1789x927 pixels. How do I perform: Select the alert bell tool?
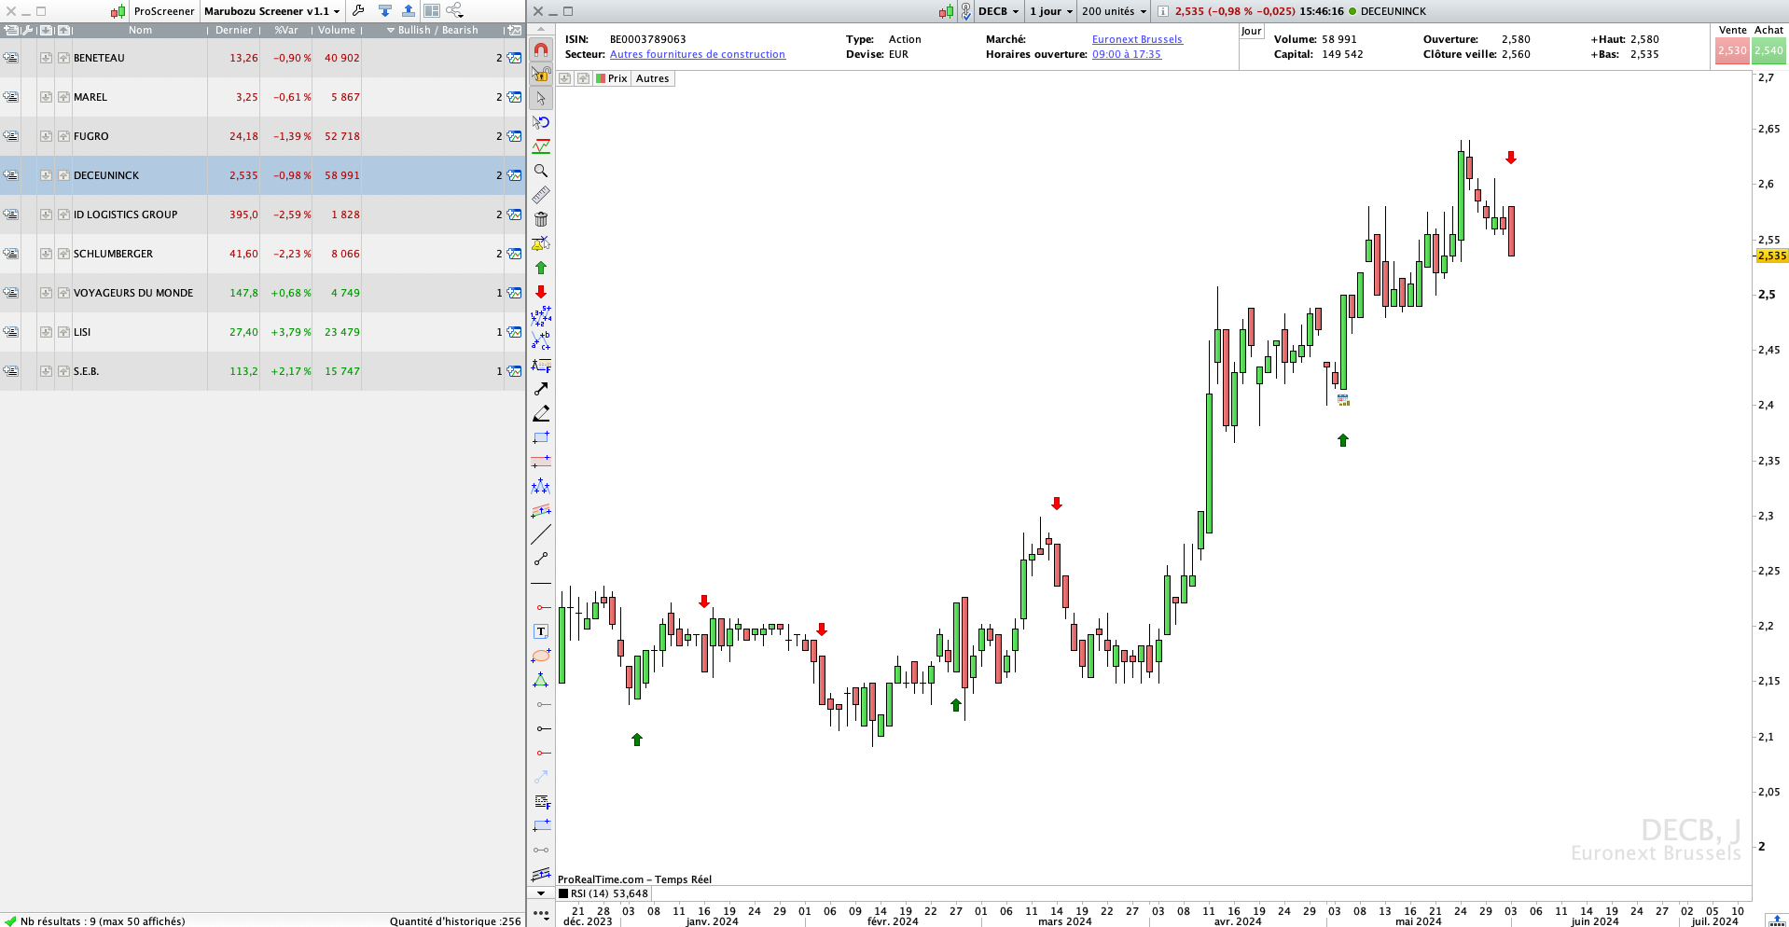coord(541,243)
